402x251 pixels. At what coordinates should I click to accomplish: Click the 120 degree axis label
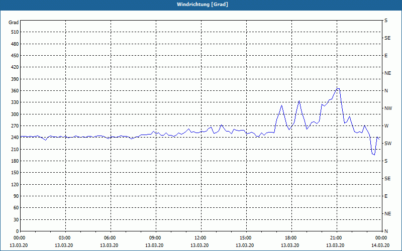tap(15, 184)
